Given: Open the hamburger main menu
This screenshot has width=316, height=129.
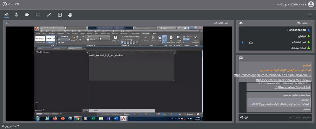Looking at the screenshot, I should point(310,15).
